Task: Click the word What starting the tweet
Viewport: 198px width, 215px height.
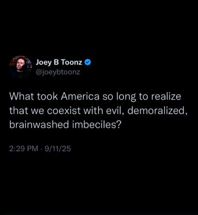Action: (21, 96)
